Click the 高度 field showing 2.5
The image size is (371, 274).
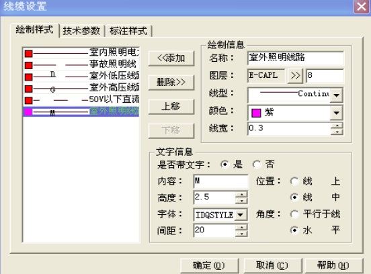[214, 197]
